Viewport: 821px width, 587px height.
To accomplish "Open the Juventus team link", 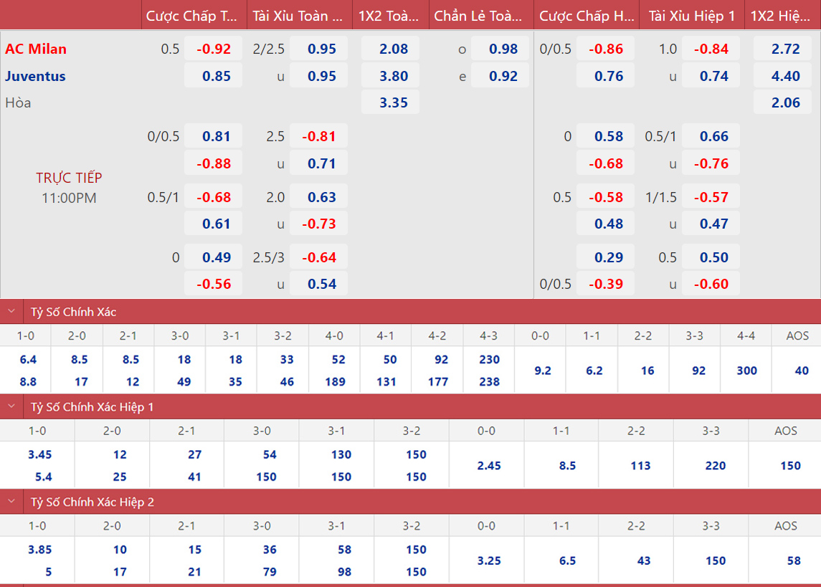I will click(x=35, y=76).
